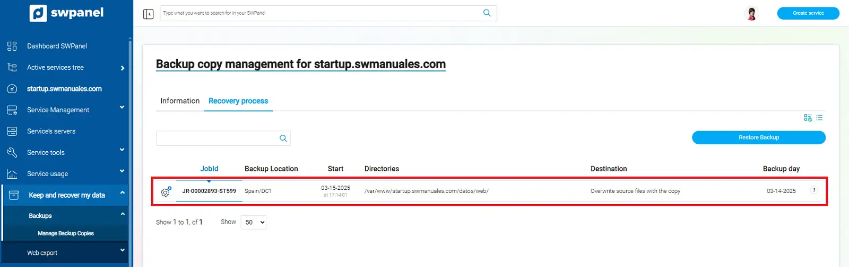The width and height of the screenshot is (849, 267).
Task: Open the three-dot row options menu
Action: [x=814, y=190]
